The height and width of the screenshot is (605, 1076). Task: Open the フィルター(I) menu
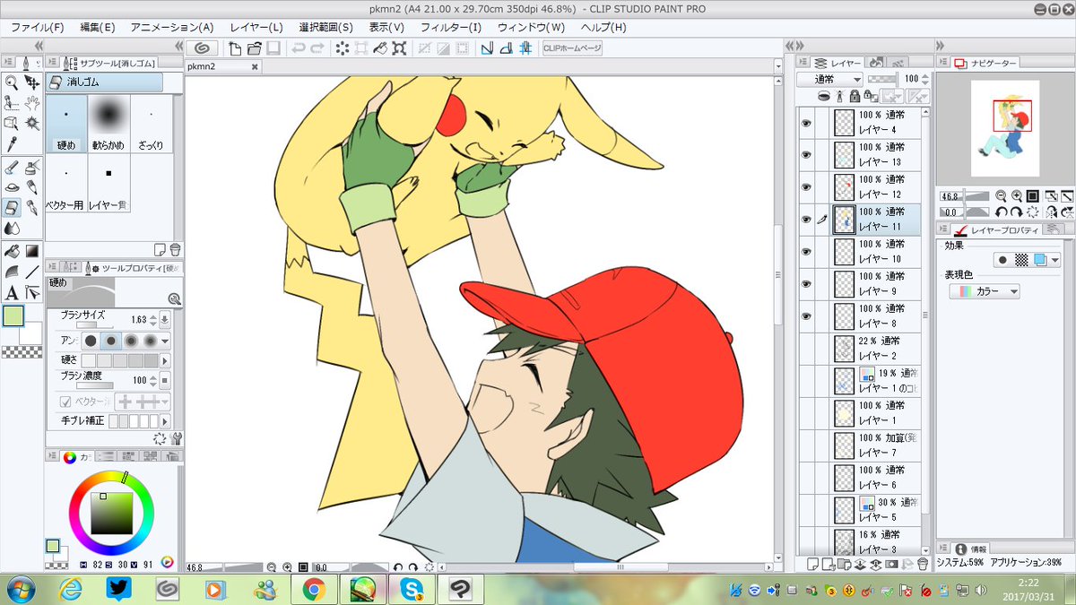[x=451, y=27]
